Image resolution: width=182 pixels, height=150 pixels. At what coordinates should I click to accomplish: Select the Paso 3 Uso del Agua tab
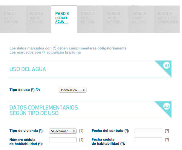pyautogui.click(x=64, y=19)
